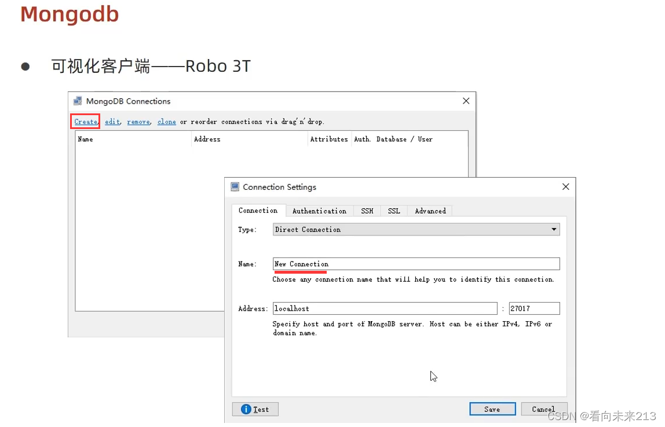Click the dropdown arrow on connection Type
This screenshot has width=665, height=427.
(x=554, y=229)
